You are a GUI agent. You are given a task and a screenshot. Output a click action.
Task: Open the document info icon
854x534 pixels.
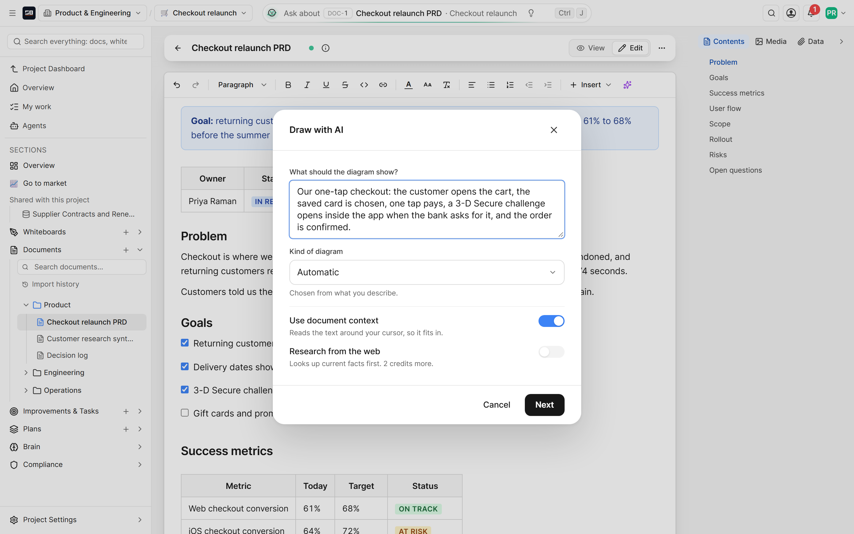[325, 48]
